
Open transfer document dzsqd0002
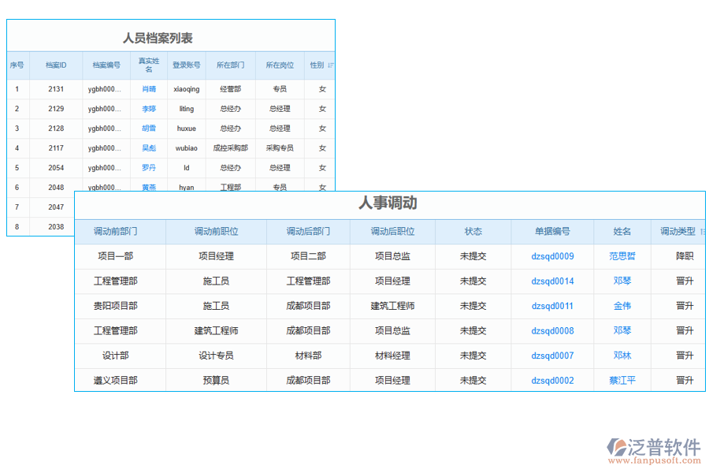(552, 380)
